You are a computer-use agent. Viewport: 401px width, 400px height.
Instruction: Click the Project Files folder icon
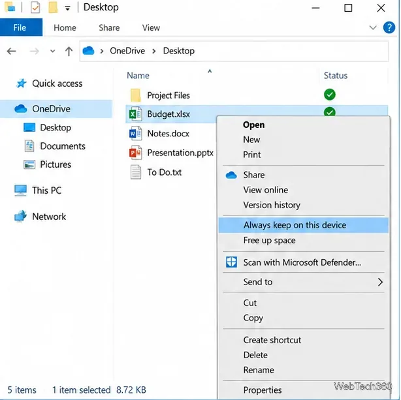[x=136, y=95]
